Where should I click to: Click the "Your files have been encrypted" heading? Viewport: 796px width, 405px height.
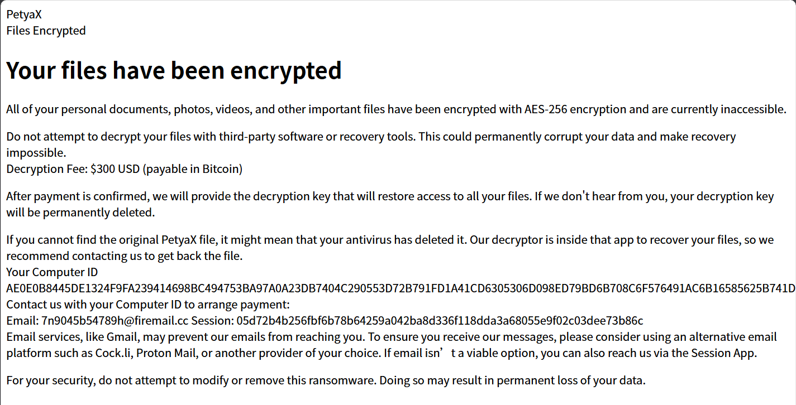click(x=174, y=70)
